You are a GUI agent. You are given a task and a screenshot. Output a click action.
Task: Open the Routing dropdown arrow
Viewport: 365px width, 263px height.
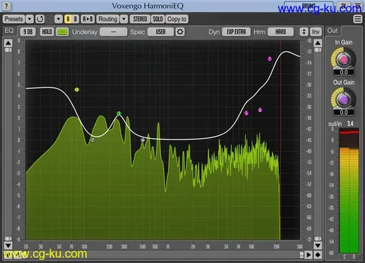[x=124, y=19]
